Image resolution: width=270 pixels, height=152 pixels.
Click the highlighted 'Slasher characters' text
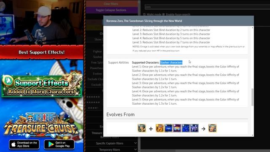click(x=171, y=62)
